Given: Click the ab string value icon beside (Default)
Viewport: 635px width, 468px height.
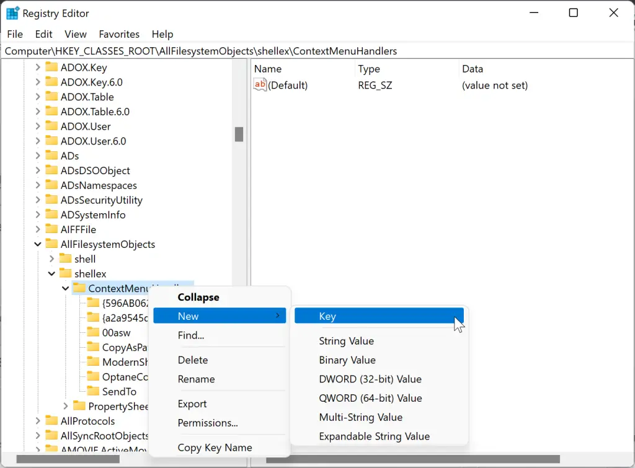Looking at the screenshot, I should click(259, 85).
